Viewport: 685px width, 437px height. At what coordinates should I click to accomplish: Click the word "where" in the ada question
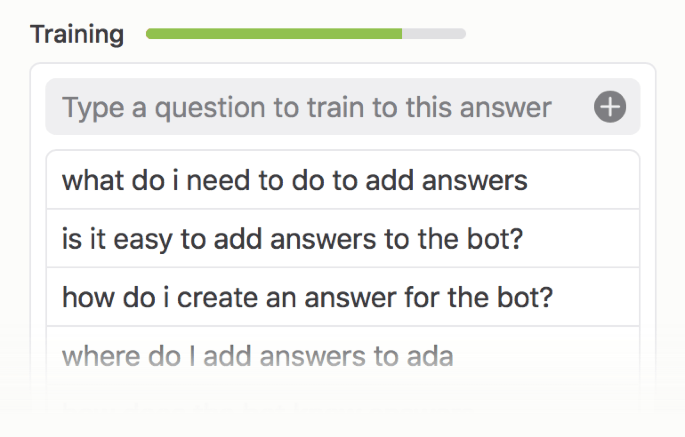(101, 356)
